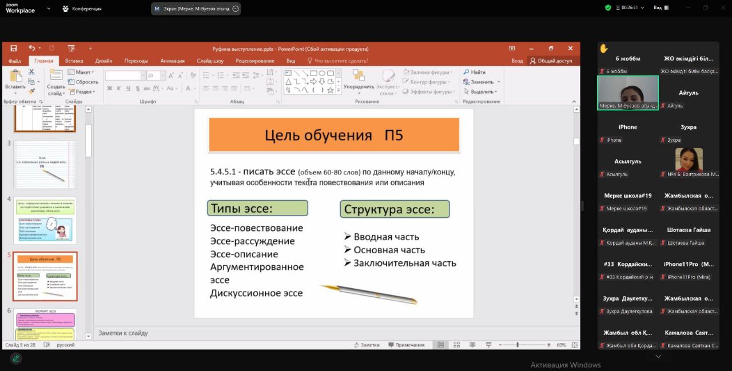
Task: Select slide 6 ФОРМАТ ЭССЕ thumbnail
Action: pyautogui.click(x=45, y=324)
